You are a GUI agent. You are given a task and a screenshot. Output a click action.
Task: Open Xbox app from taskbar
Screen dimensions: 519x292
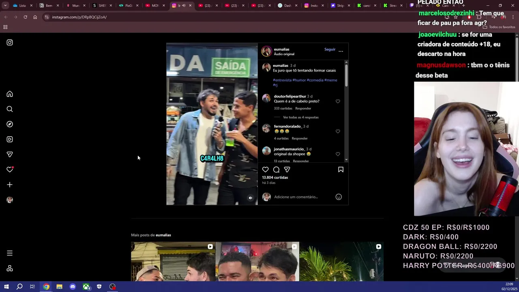click(x=86, y=287)
